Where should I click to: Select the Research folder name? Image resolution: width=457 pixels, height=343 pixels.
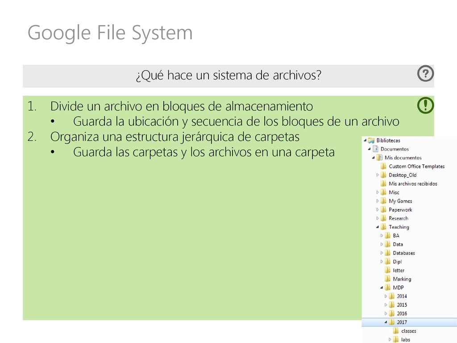pyautogui.click(x=399, y=218)
